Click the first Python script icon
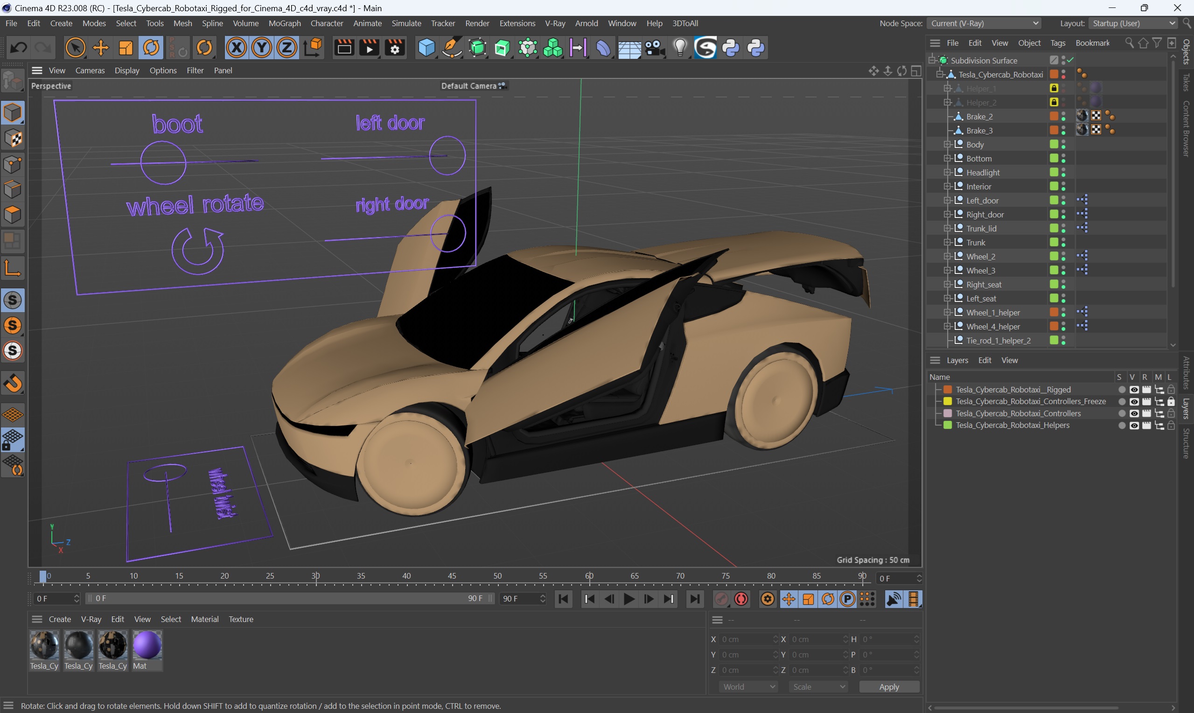The width and height of the screenshot is (1194, 713). 731,48
